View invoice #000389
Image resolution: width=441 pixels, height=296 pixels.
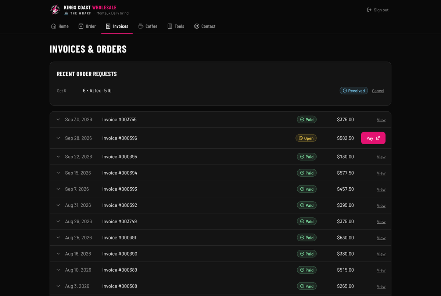[381, 270]
